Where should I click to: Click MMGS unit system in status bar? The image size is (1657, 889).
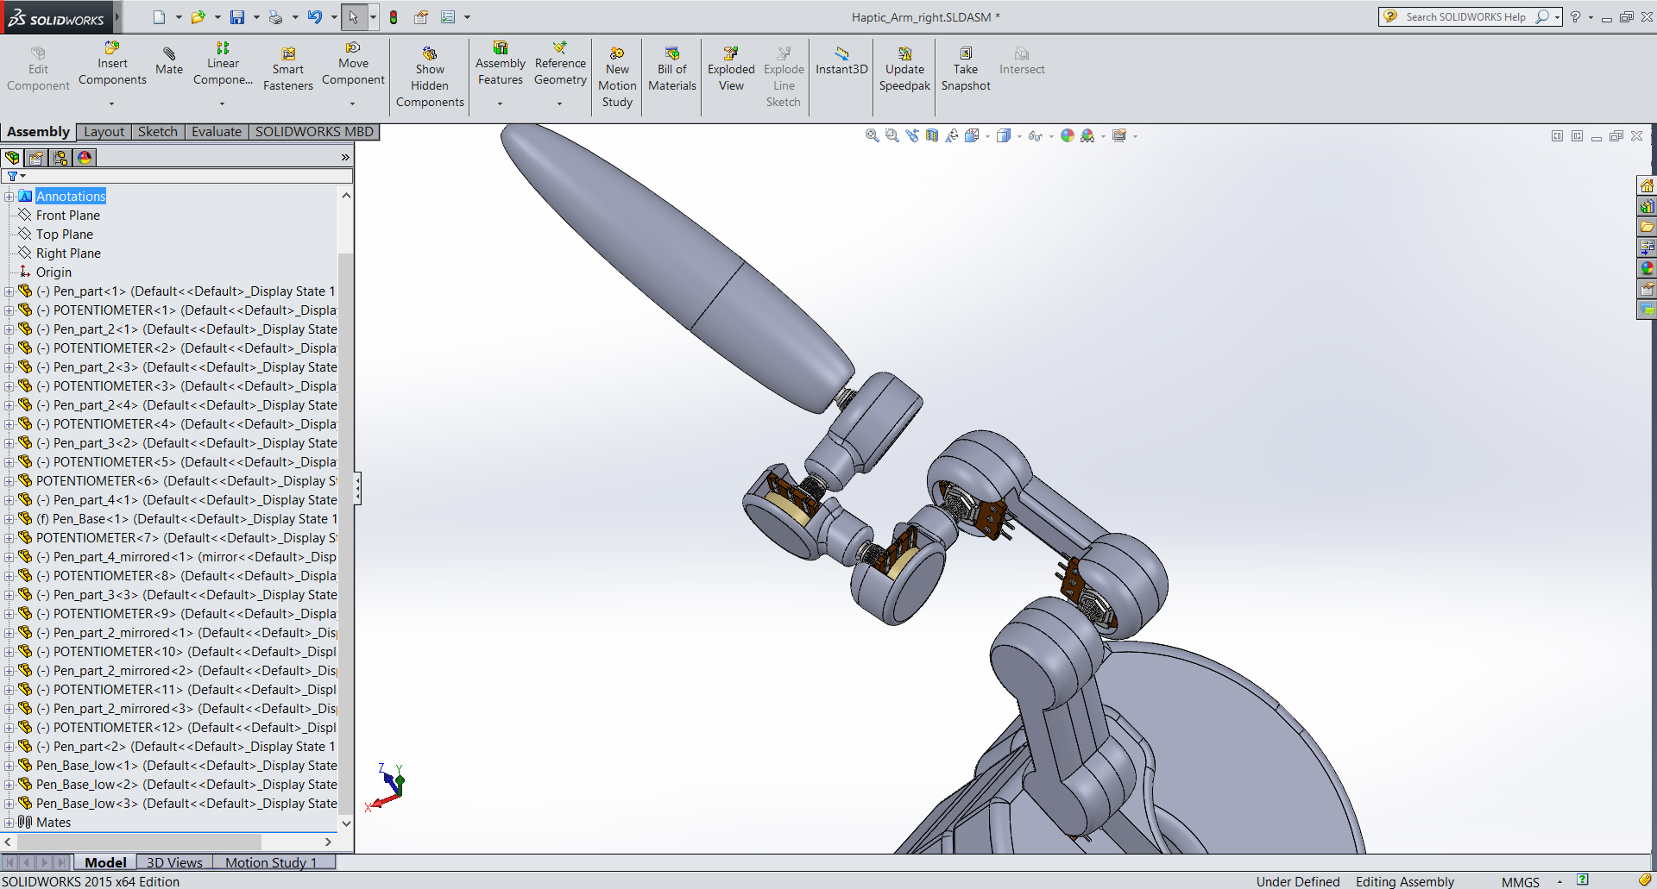[1521, 881]
